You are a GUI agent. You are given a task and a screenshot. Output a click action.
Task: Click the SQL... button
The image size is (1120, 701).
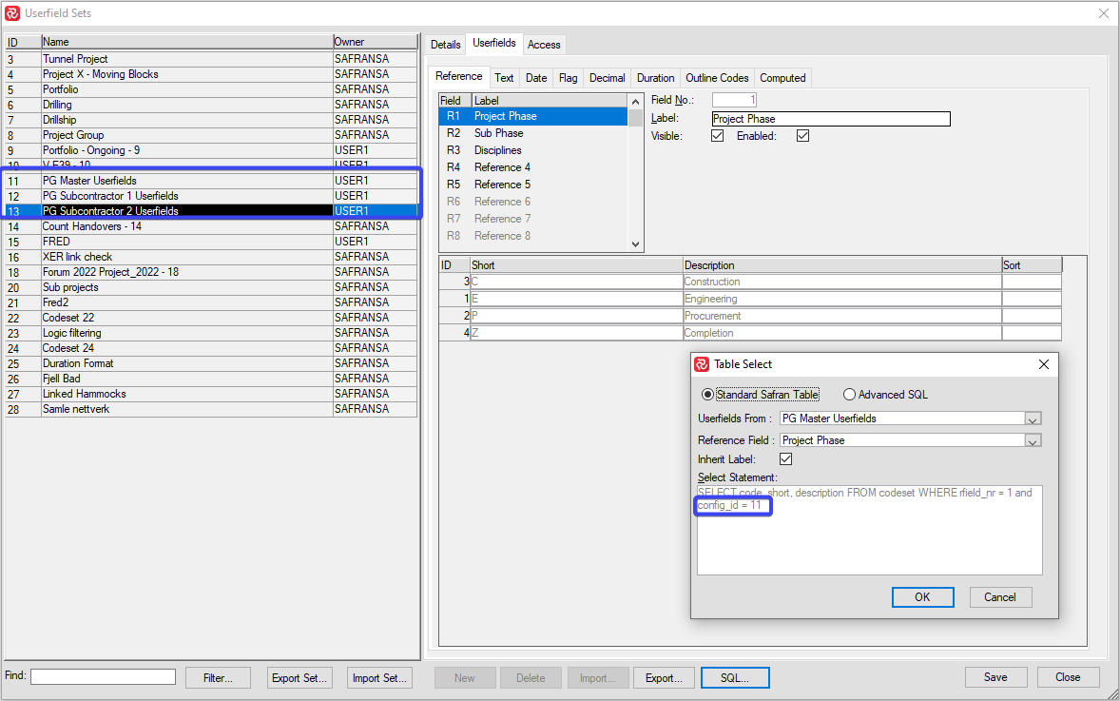735,678
